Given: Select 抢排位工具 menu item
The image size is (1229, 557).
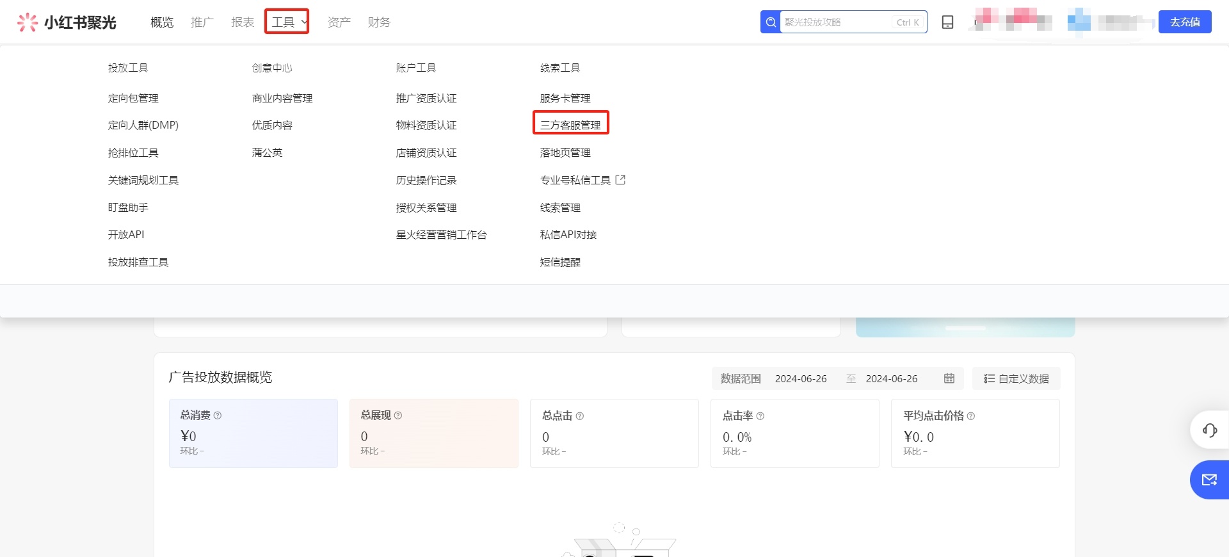Looking at the screenshot, I should [133, 153].
